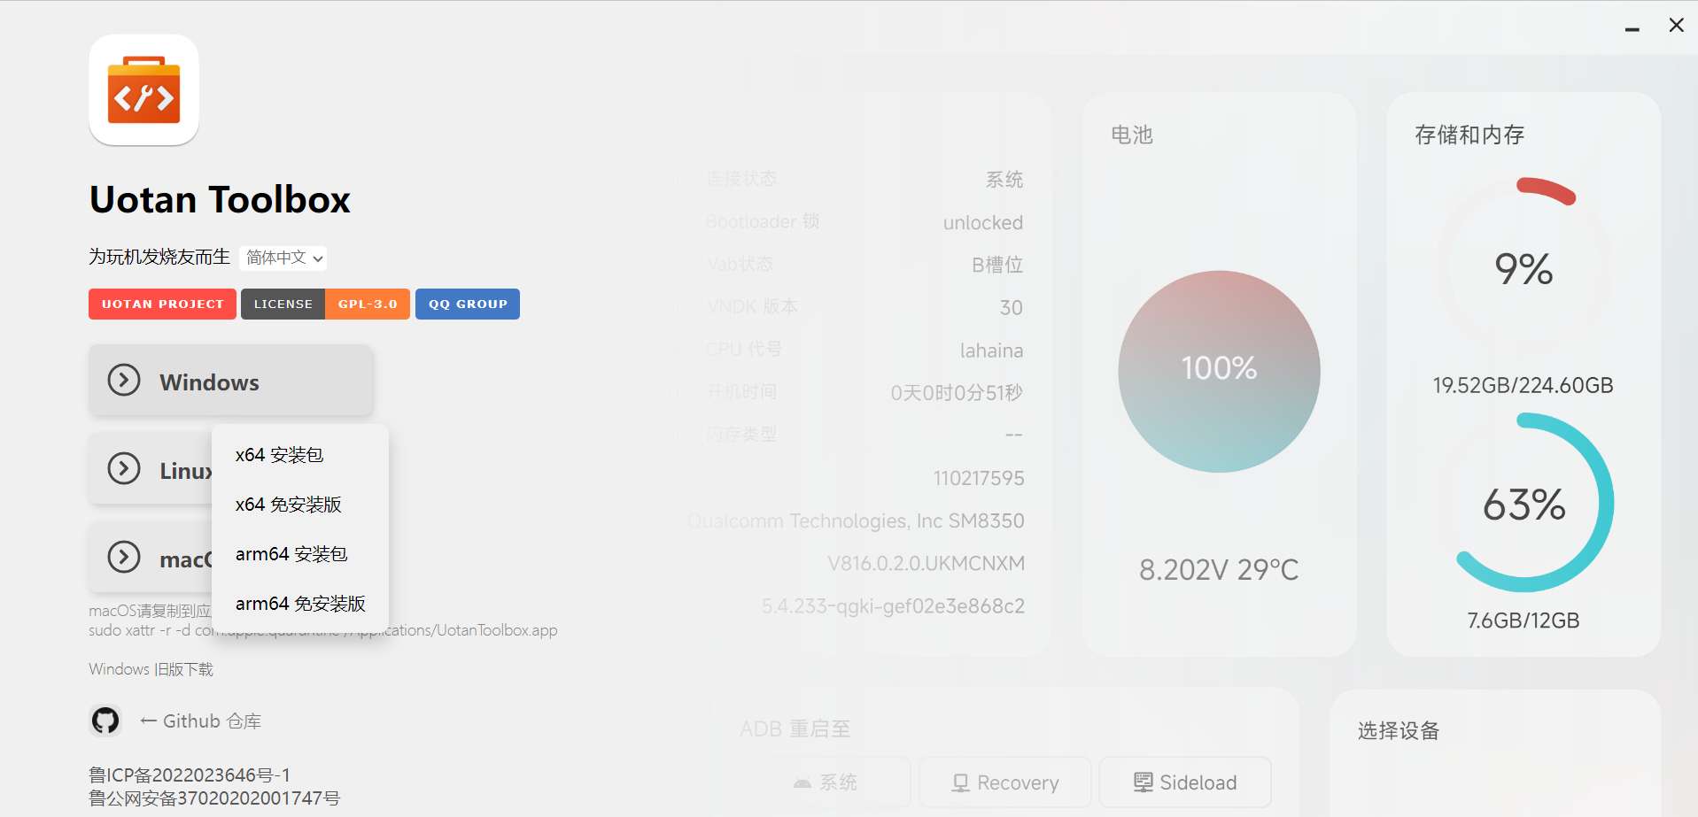1698x817 pixels.
Task: Click the 为玩机发烧友而生 slogan text
Action: pos(159,257)
